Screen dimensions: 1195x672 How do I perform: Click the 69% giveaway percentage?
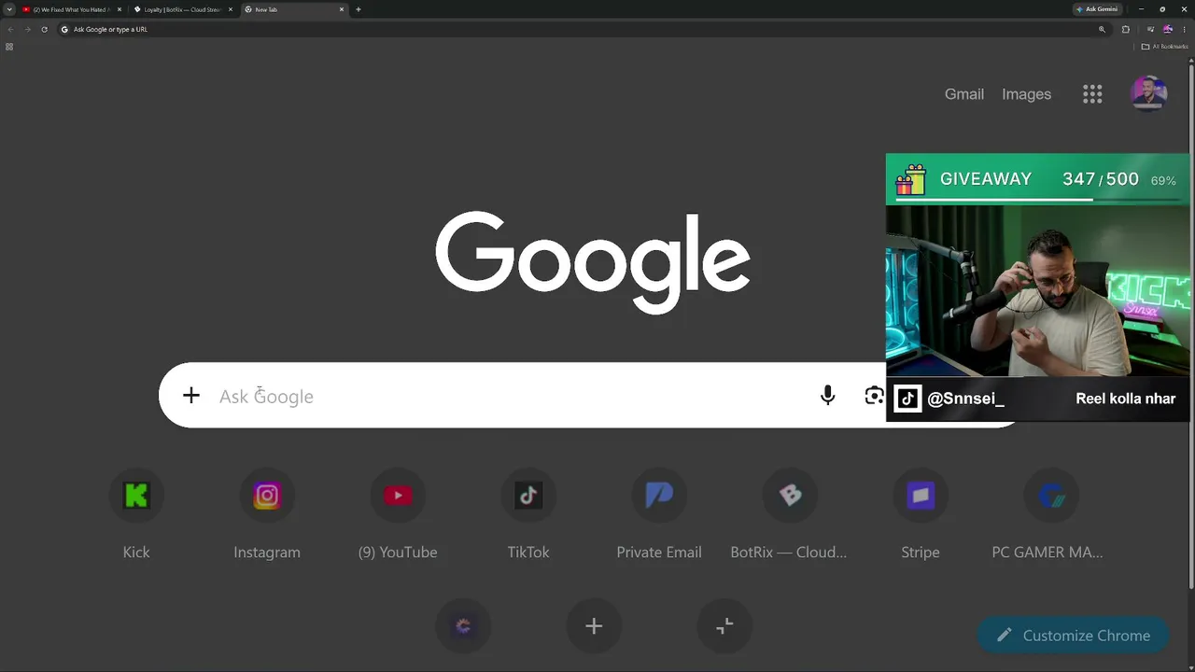1163,180
